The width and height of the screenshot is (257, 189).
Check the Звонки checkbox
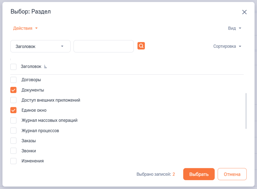(14, 151)
